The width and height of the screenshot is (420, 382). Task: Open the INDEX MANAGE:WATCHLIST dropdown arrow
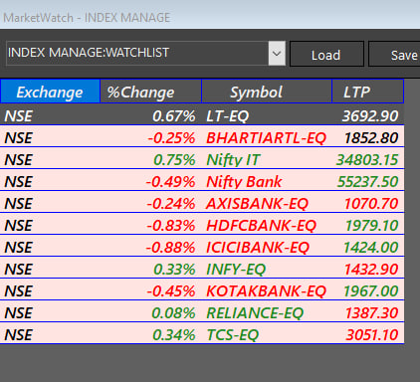coord(277,54)
